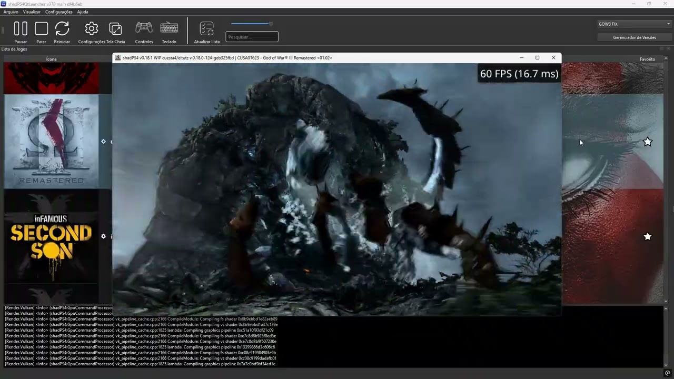Select the God of War III Remastered cover thumbnail
This screenshot has width=674, height=379.
51,142
